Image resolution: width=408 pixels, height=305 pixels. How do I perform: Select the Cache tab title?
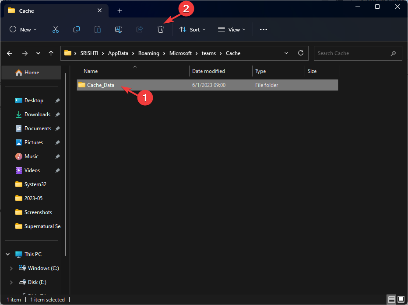[27, 10]
